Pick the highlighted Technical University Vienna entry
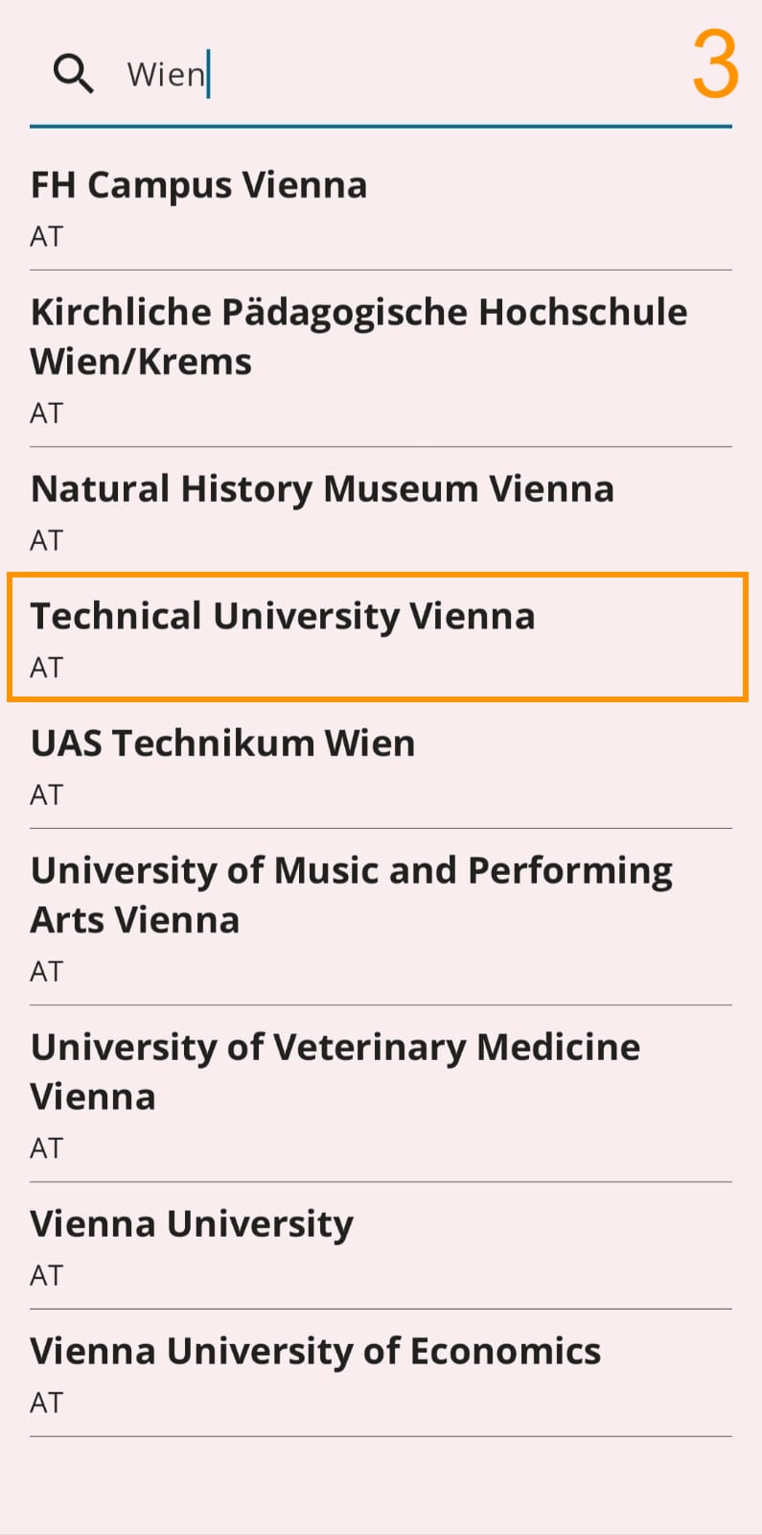 [x=378, y=637]
